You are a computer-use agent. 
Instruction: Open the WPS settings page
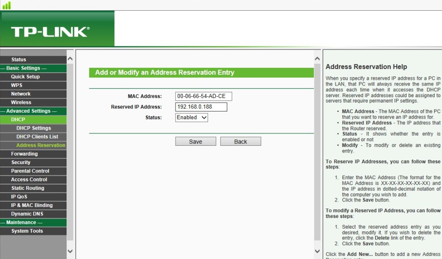pos(17,85)
